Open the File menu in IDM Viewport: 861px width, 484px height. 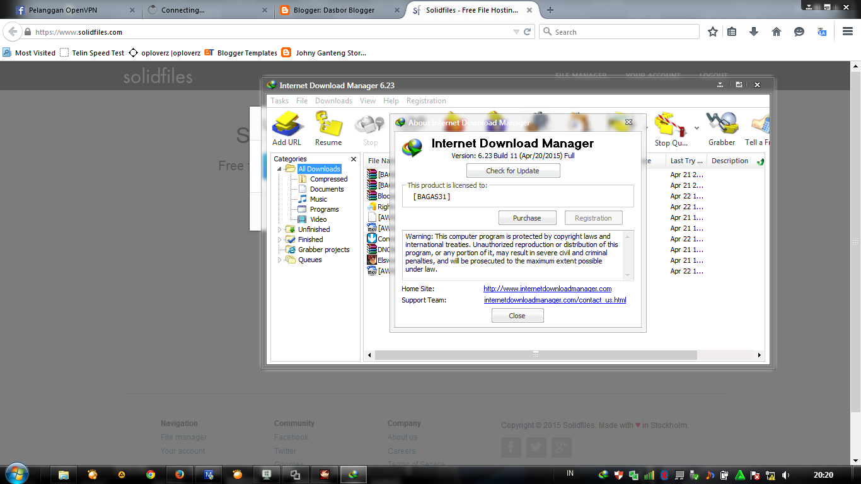(x=302, y=101)
